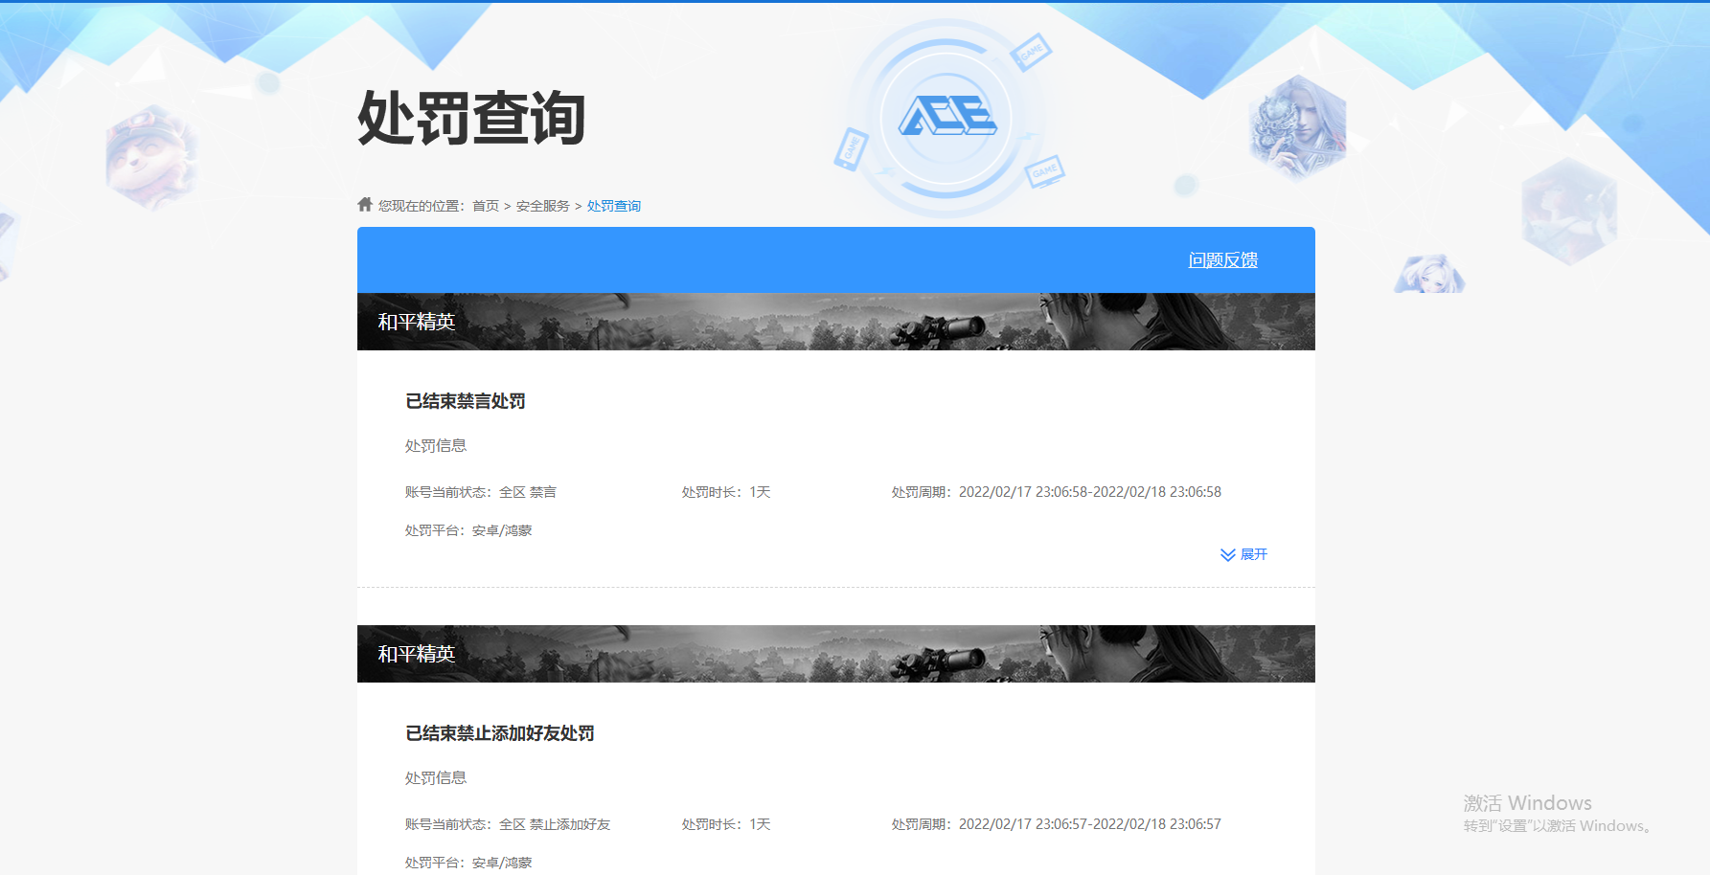The image size is (1710, 875).
Task: Click the 您现在的位置 breadcrumb label
Action: click(422, 206)
